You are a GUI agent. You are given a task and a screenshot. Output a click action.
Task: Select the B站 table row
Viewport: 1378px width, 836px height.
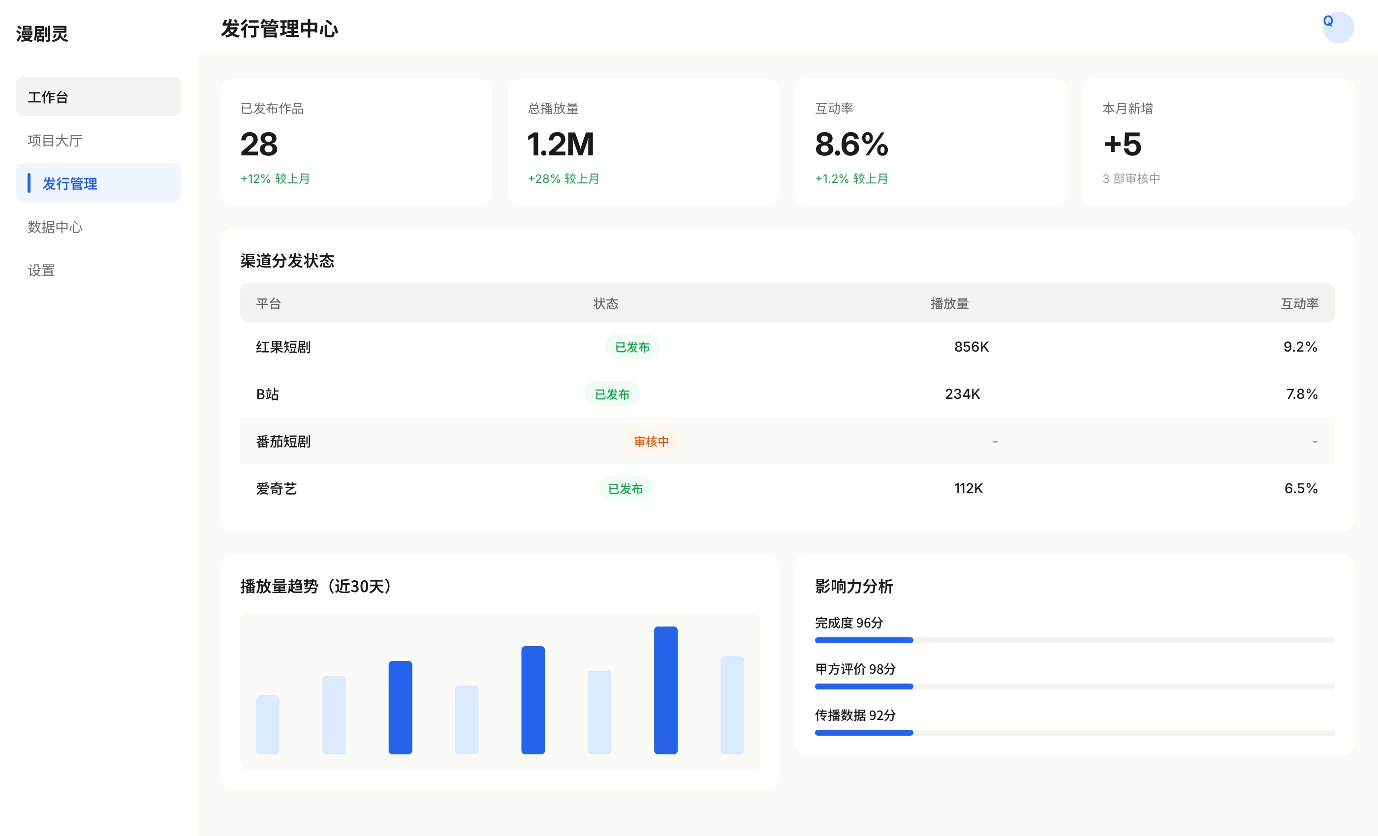tap(787, 394)
